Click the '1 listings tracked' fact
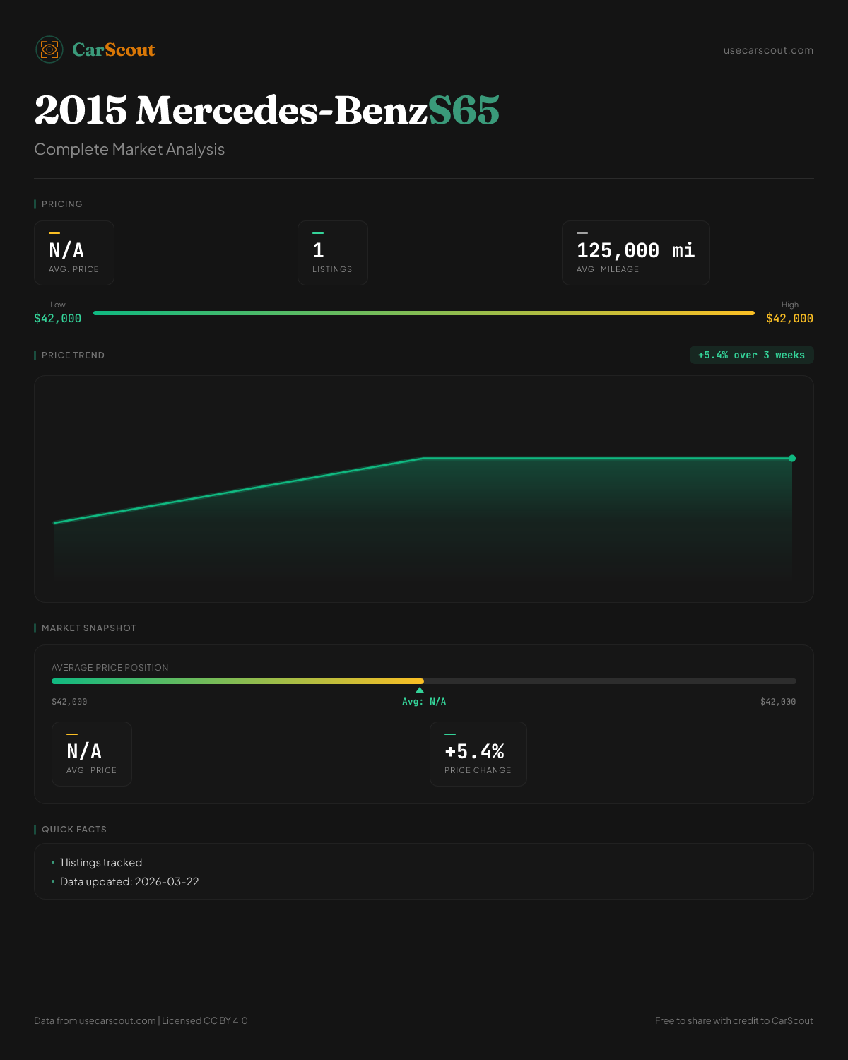 [101, 863]
